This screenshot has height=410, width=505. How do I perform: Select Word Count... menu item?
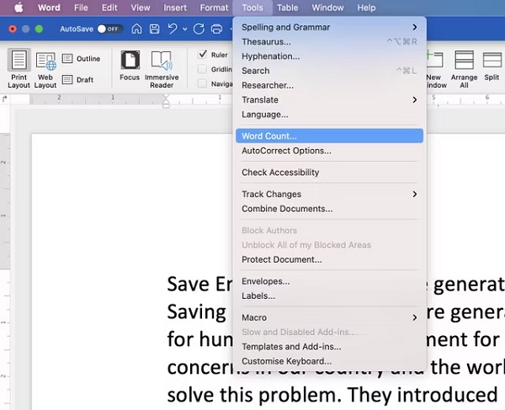pyautogui.click(x=329, y=136)
